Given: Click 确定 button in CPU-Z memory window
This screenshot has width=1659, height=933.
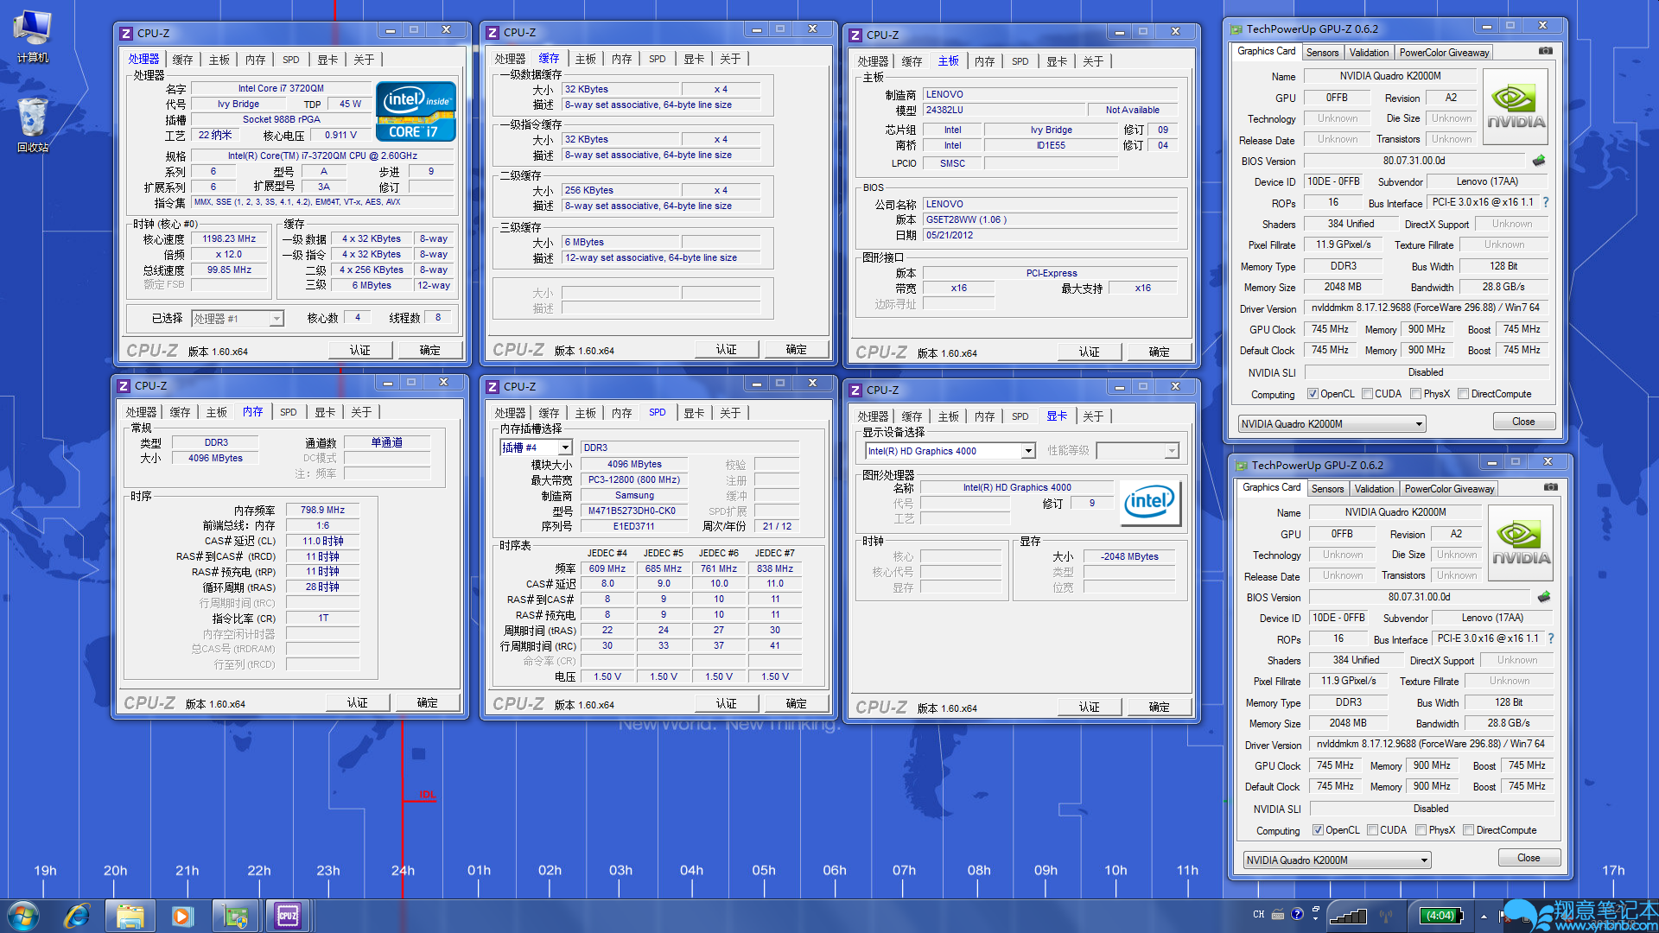Looking at the screenshot, I should 427,702.
